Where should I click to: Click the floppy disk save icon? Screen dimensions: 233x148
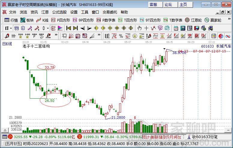coord(197,28)
